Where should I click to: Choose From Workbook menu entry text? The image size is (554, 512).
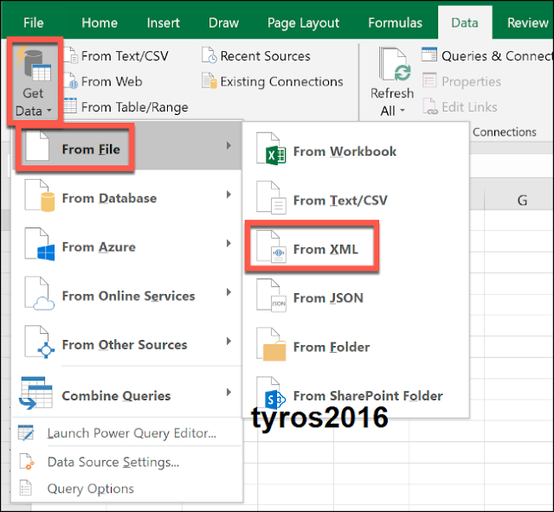tap(345, 151)
